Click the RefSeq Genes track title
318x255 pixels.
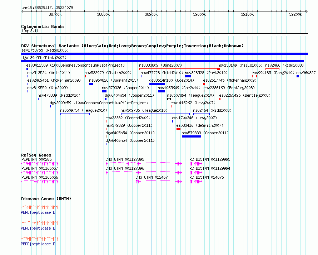tap(36, 155)
